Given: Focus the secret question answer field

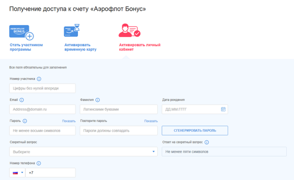Looking at the screenshot, I should point(224,151).
